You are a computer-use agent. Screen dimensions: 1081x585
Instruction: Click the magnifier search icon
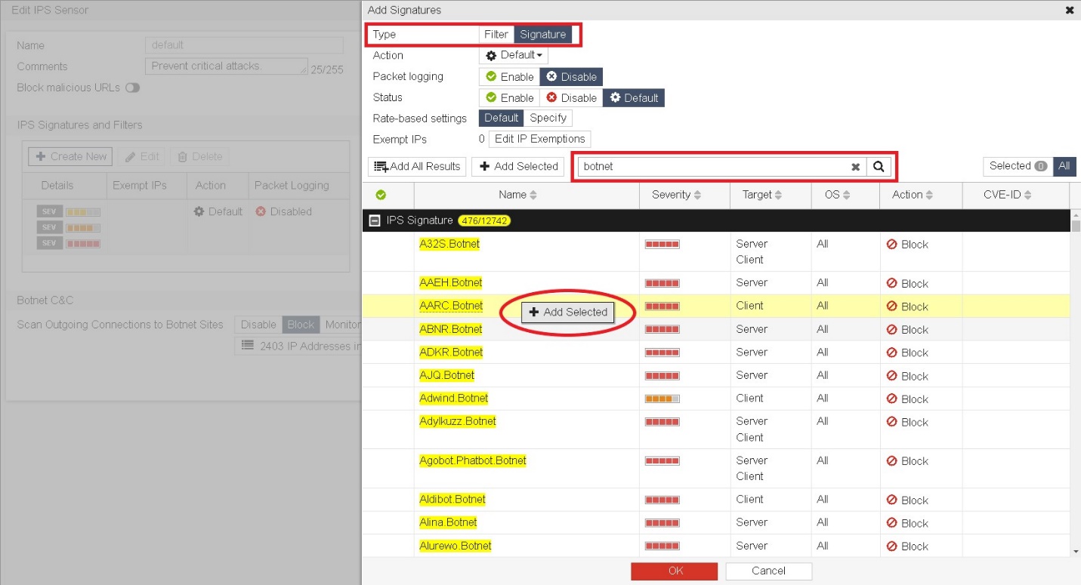[x=879, y=166]
